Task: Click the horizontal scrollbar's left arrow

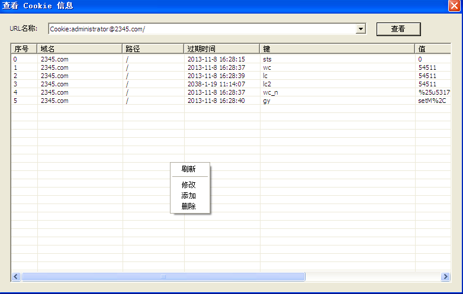Action: 16,277
